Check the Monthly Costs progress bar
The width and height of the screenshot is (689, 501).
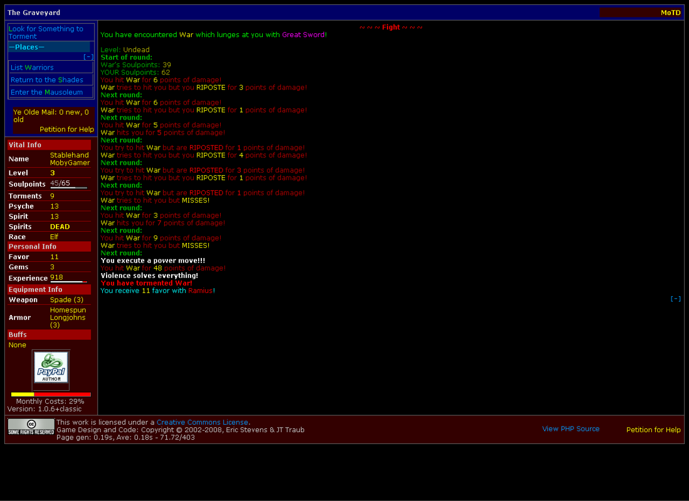pyautogui.click(x=50, y=394)
